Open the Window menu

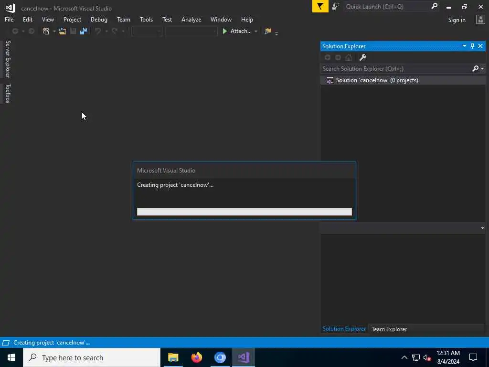click(221, 19)
